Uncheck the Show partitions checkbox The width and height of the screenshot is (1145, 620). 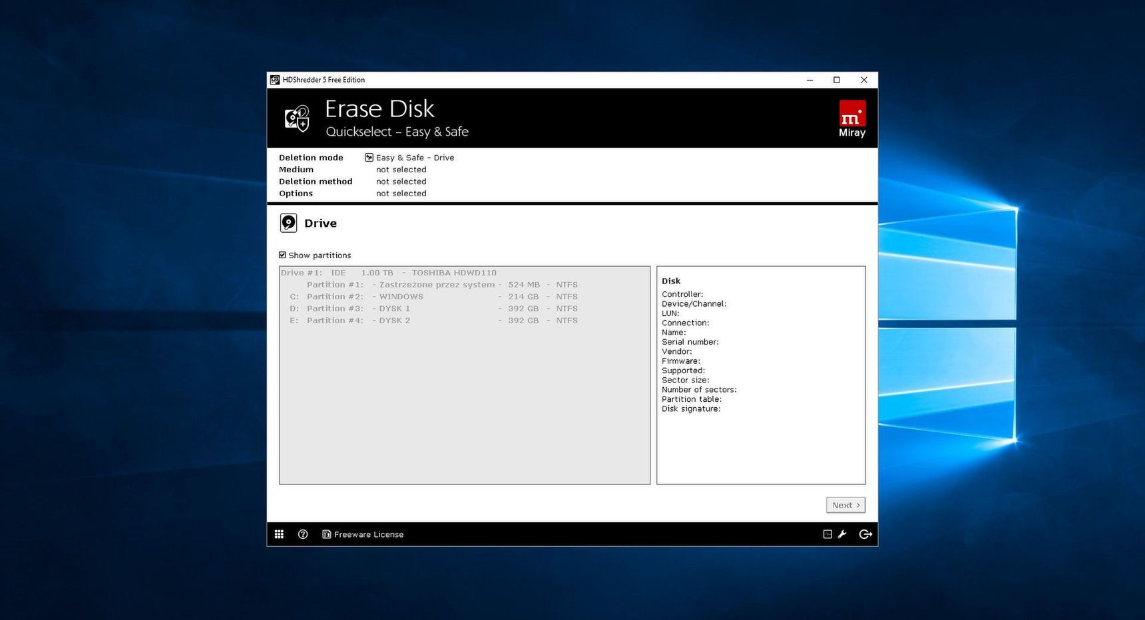[282, 255]
